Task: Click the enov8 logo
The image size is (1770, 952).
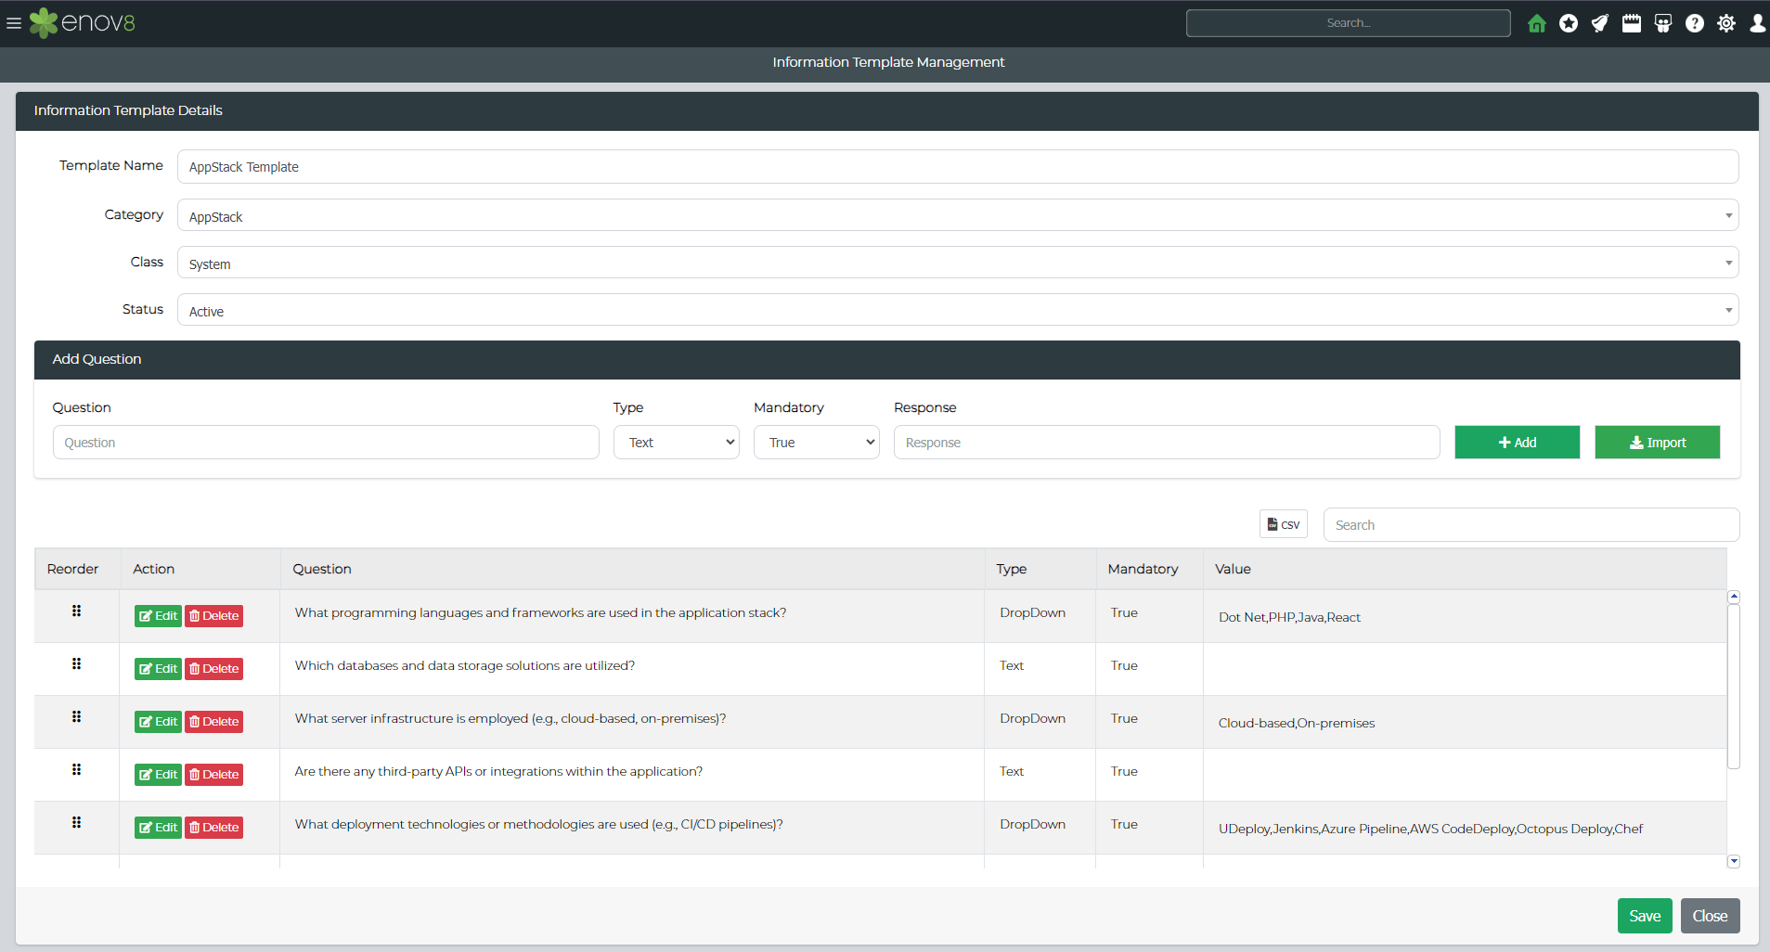Action: tap(83, 23)
